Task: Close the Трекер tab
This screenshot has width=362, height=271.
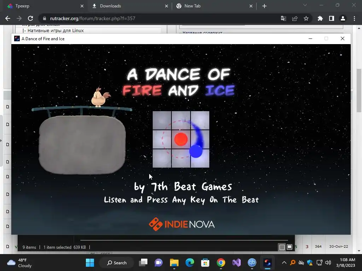Action: 82,6
